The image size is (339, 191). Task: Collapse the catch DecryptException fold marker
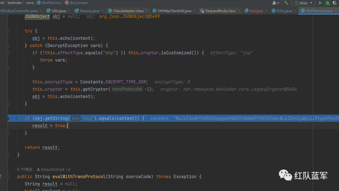8,45
